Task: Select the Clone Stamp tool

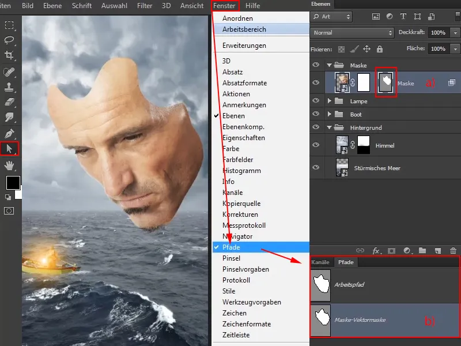Action: [9, 87]
